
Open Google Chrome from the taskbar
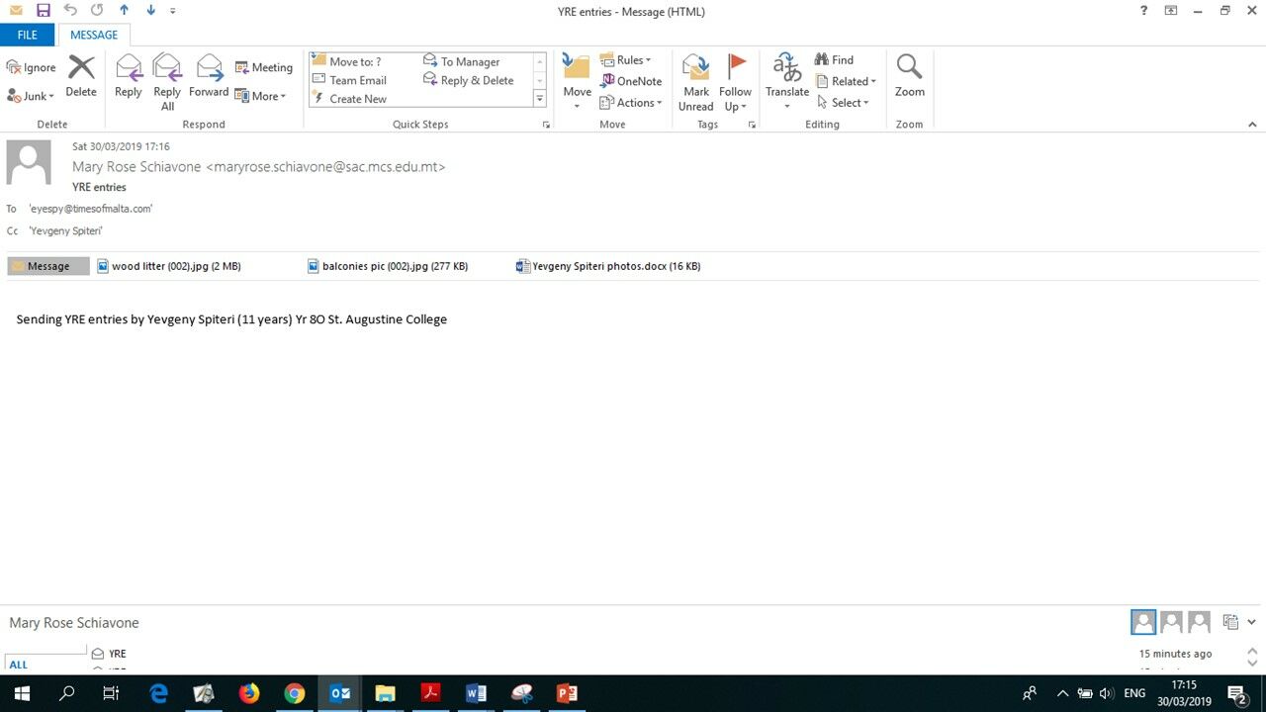(295, 693)
